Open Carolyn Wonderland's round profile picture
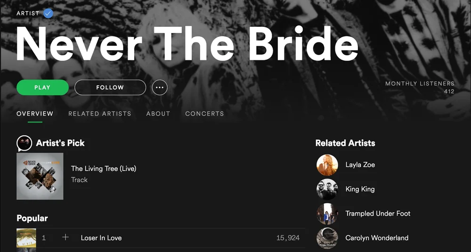Viewport: 471px width, 252px height. [327, 238]
